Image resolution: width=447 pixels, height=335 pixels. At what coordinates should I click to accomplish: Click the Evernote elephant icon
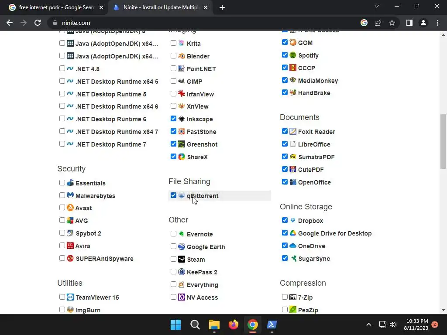pyautogui.click(x=182, y=234)
